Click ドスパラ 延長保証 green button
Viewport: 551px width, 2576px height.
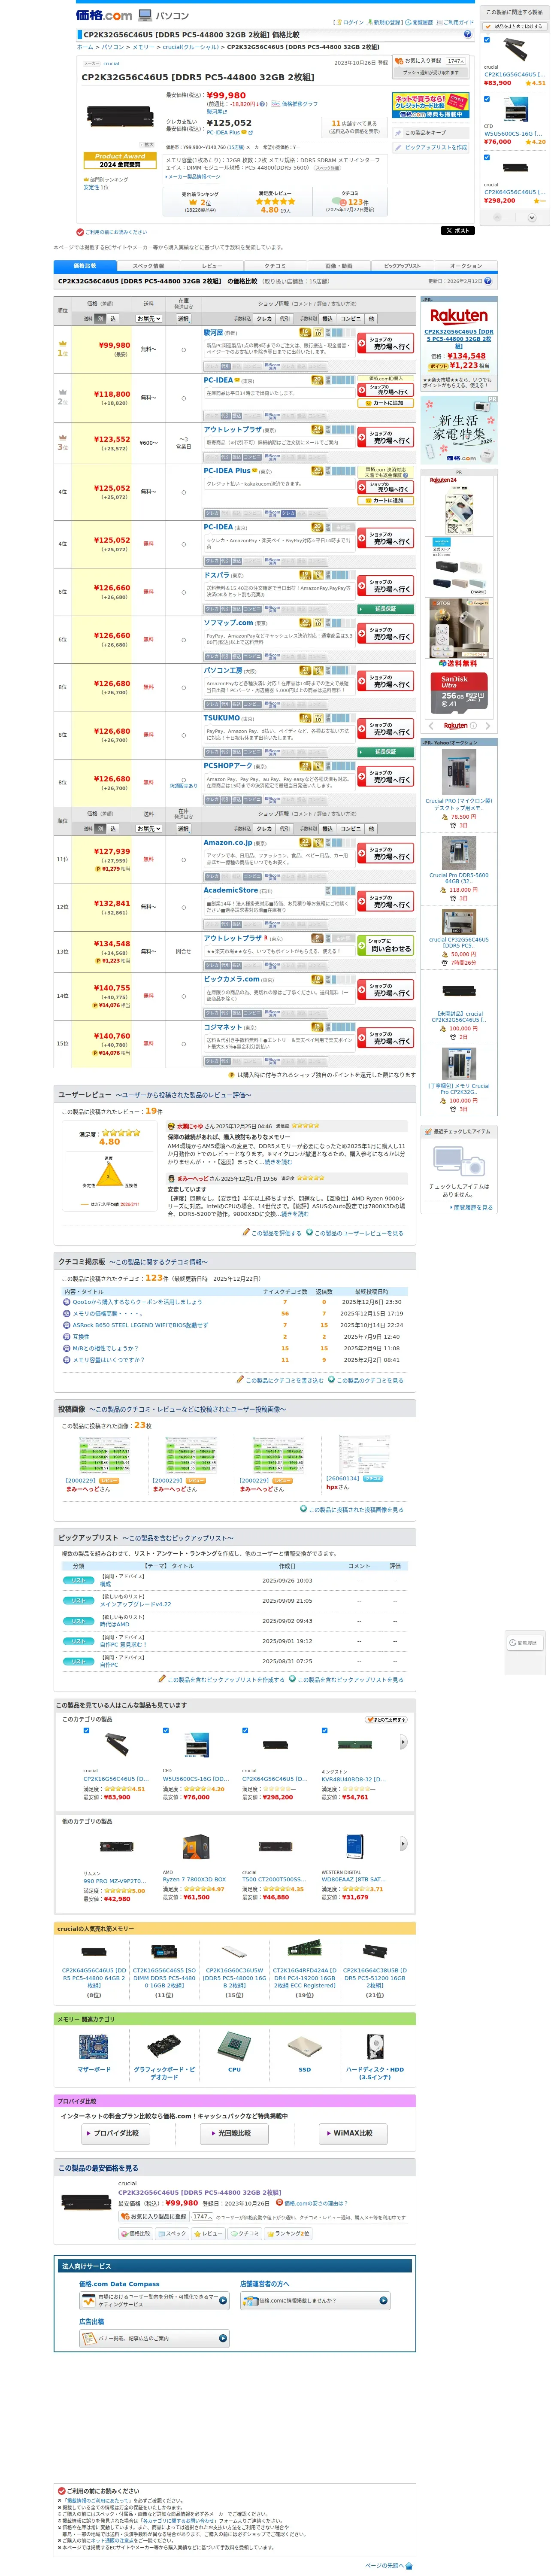[x=385, y=608]
